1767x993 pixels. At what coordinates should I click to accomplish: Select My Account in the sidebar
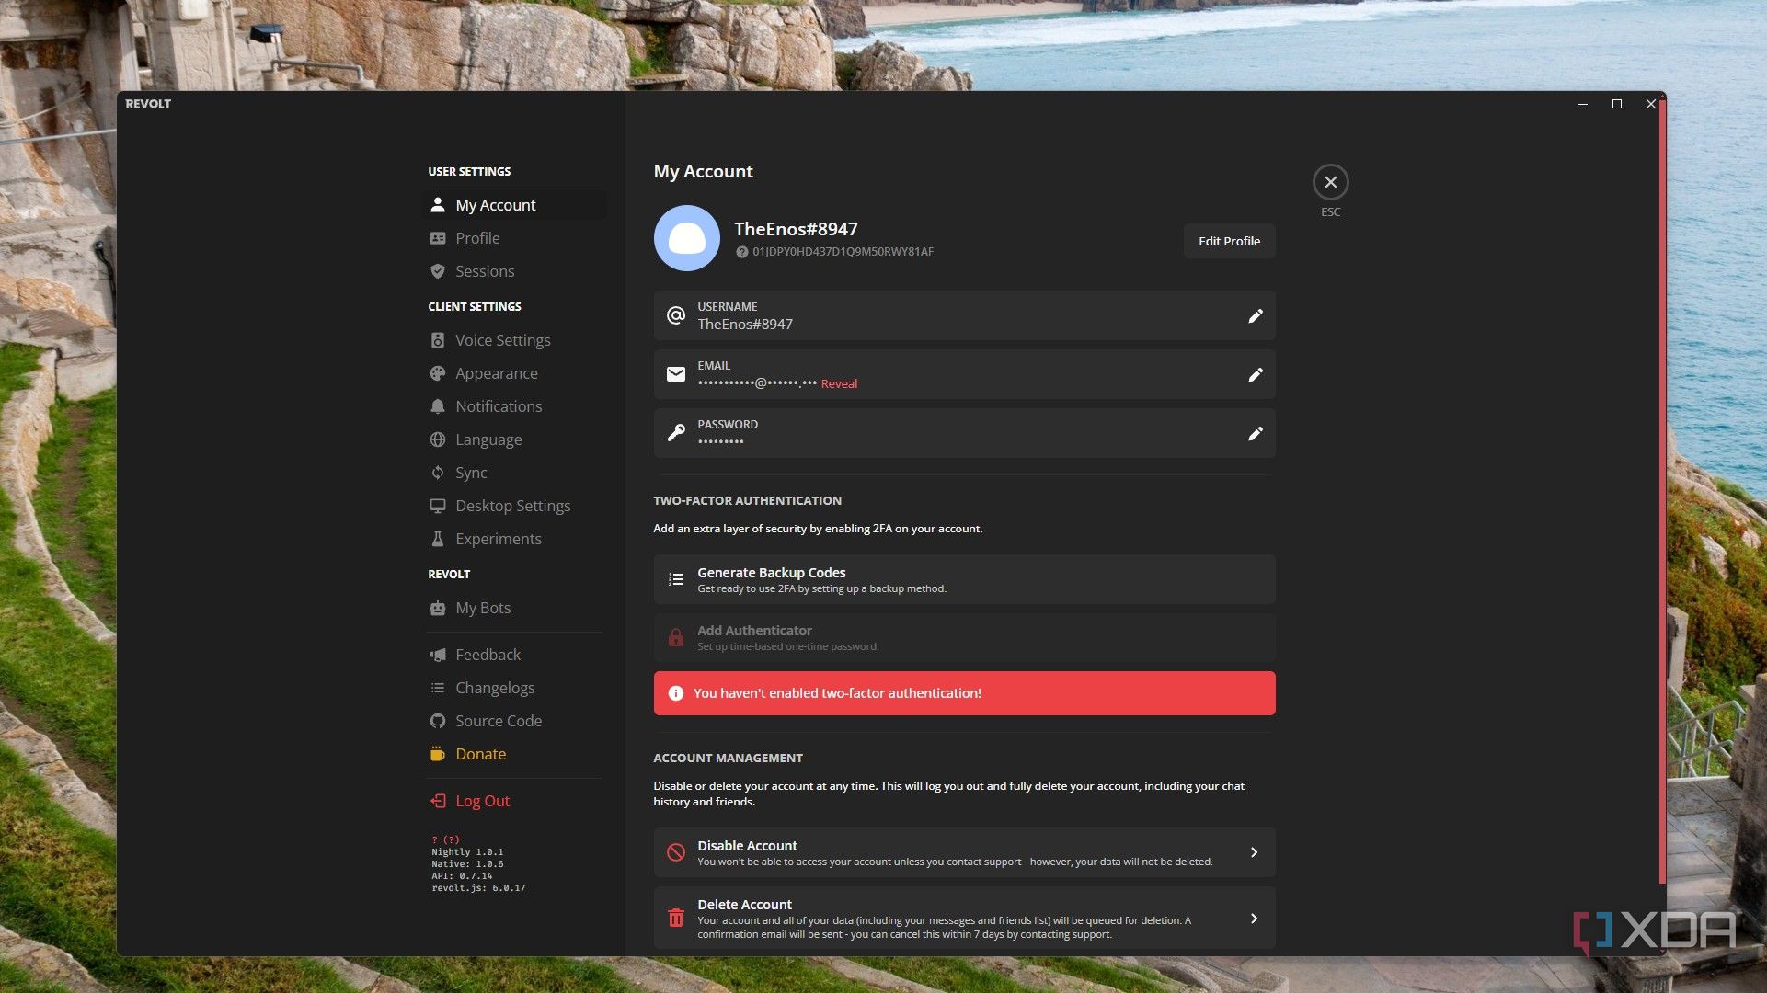pyautogui.click(x=514, y=205)
